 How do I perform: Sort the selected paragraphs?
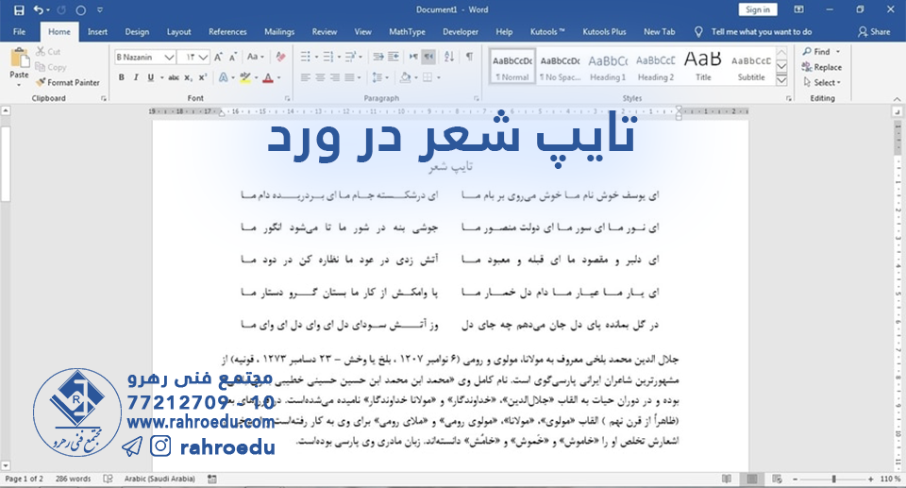449,57
